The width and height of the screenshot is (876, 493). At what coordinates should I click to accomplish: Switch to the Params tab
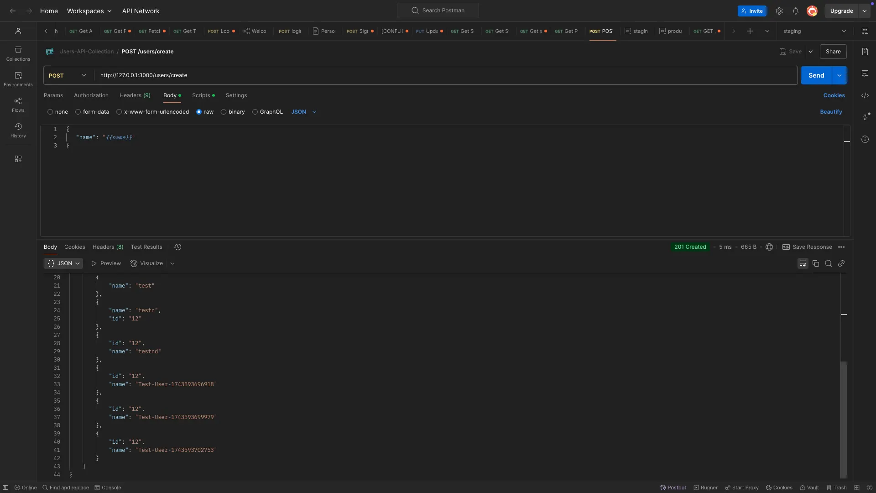53,95
